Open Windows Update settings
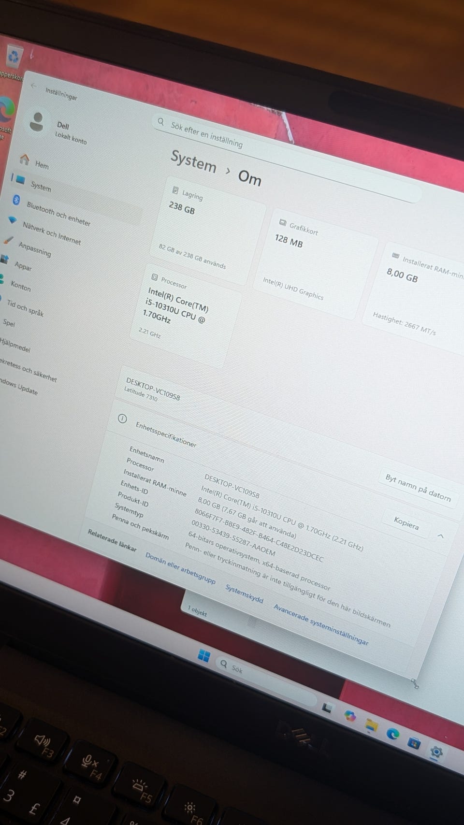Image resolution: width=464 pixels, height=825 pixels. pos(18,387)
